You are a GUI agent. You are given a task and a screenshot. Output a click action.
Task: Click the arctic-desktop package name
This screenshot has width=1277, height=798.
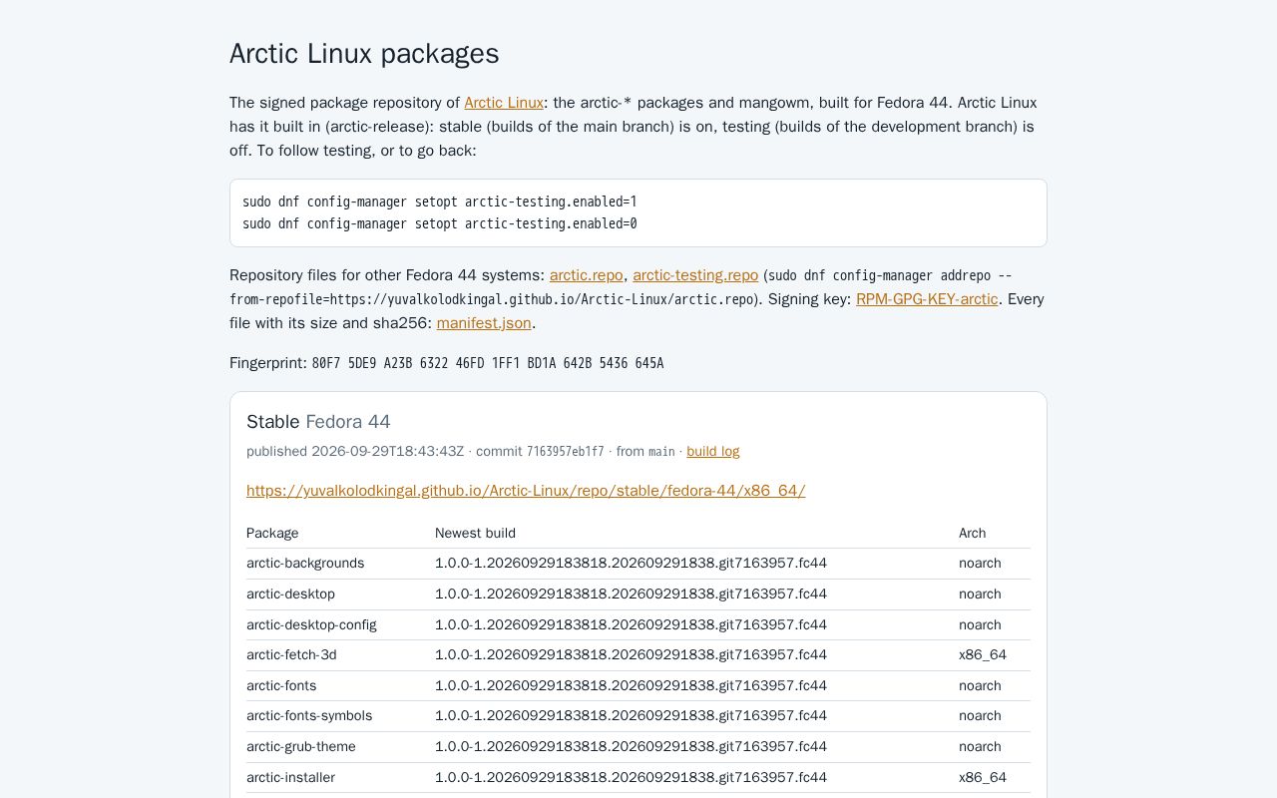[x=290, y=595]
